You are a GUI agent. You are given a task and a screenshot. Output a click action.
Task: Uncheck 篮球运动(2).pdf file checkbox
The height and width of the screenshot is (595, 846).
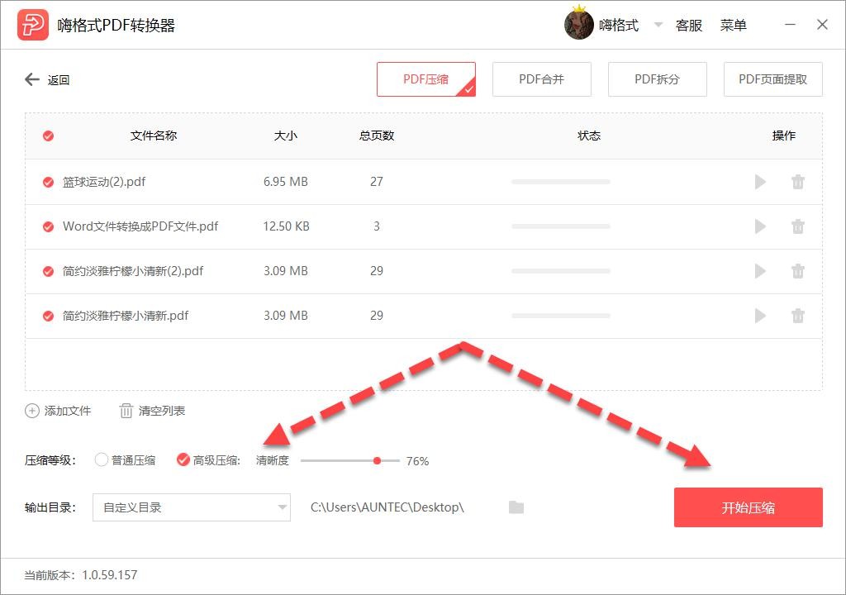(x=48, y=183)
